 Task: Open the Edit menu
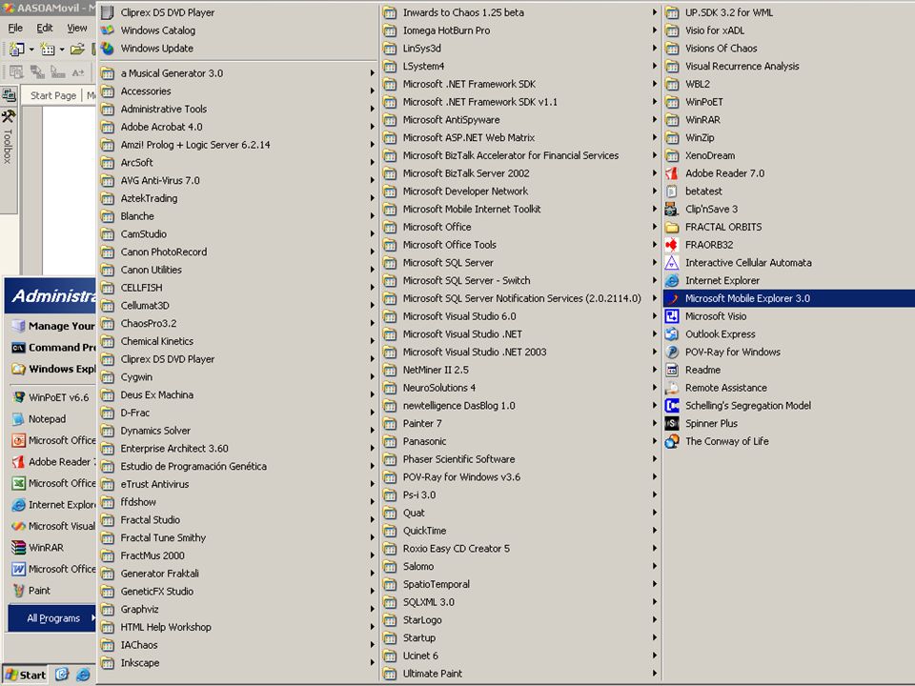tap(45, 28)
